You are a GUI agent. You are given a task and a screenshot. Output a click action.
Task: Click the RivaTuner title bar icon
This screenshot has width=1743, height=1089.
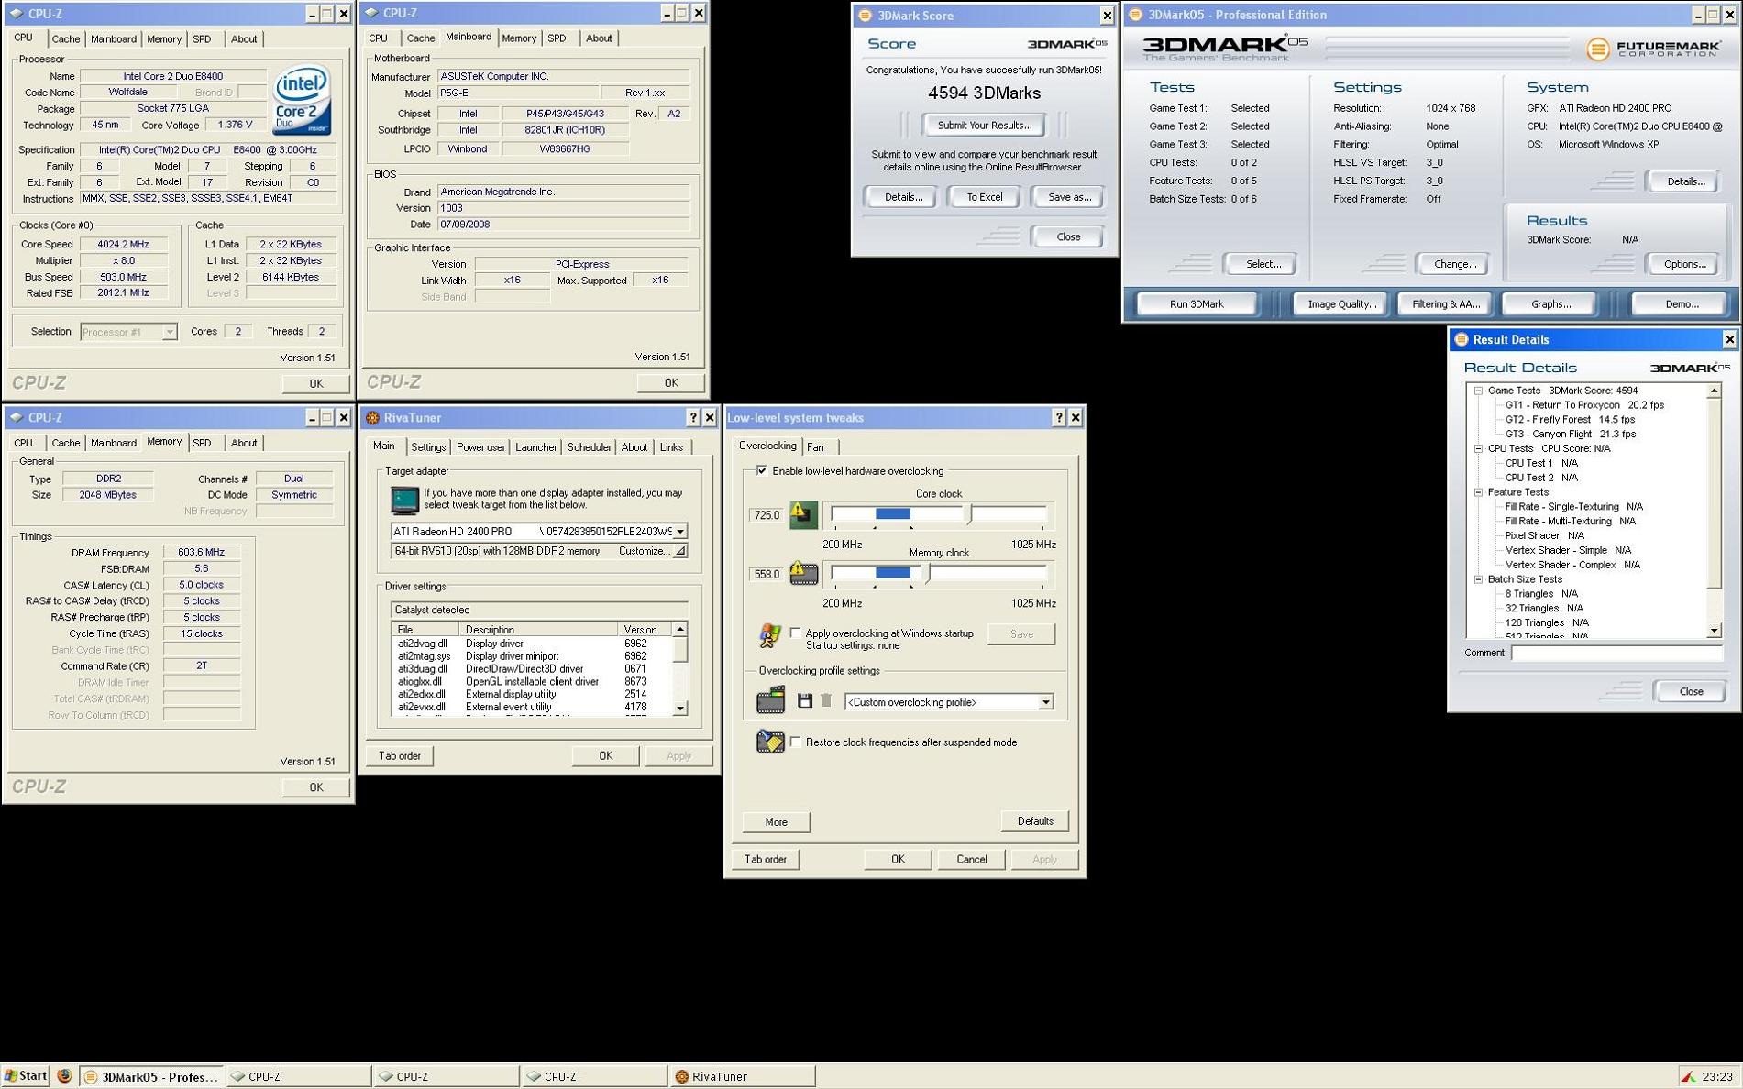point(372,418)
